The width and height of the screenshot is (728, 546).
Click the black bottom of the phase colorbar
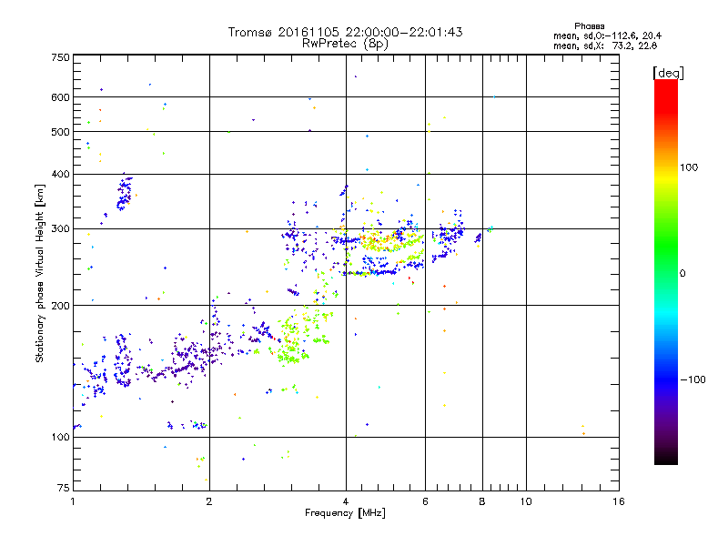(x=666, y=458)
